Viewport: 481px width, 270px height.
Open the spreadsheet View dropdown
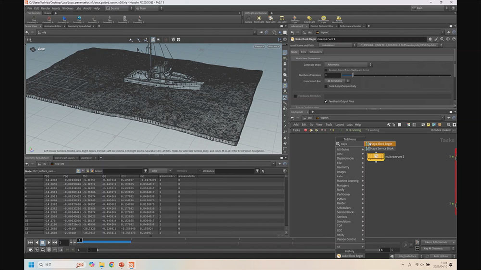[x=160, y=171]
